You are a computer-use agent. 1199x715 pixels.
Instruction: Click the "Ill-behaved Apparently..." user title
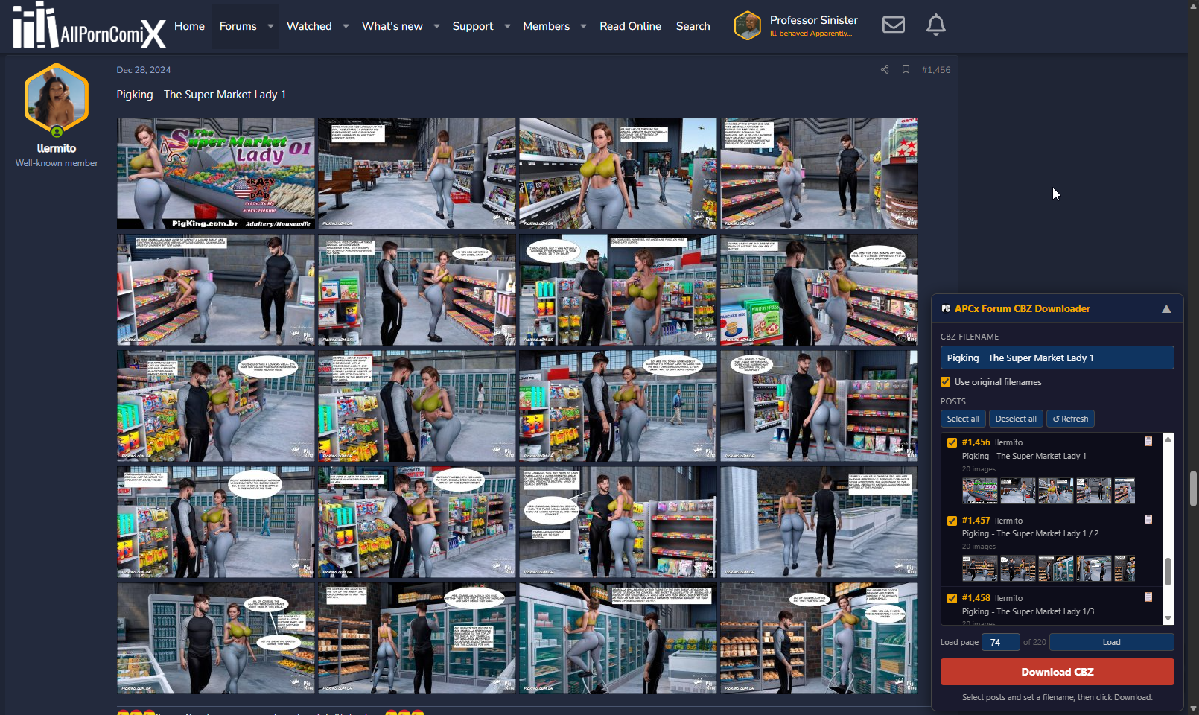point(811,34)
